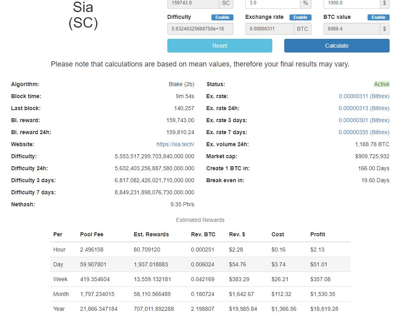This screenshot has width=398, height=318.
Task: Click the Month row label
Action: point(61,294)
